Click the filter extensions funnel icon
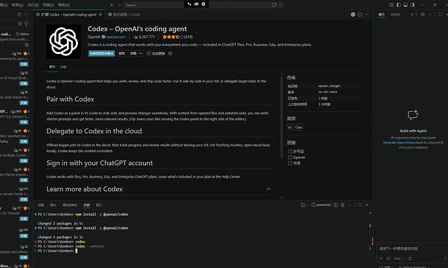 point(26,24)
